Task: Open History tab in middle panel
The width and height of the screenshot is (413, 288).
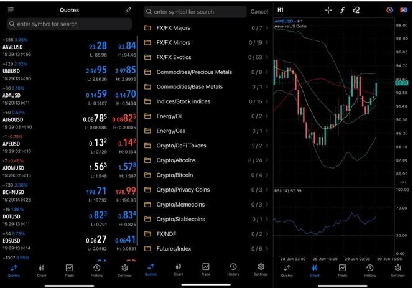Action: click(x=233, y=269)
